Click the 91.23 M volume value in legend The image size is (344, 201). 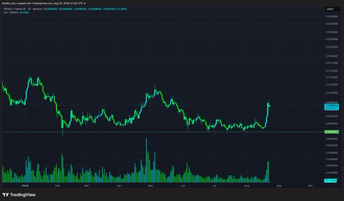coord(24,13)
